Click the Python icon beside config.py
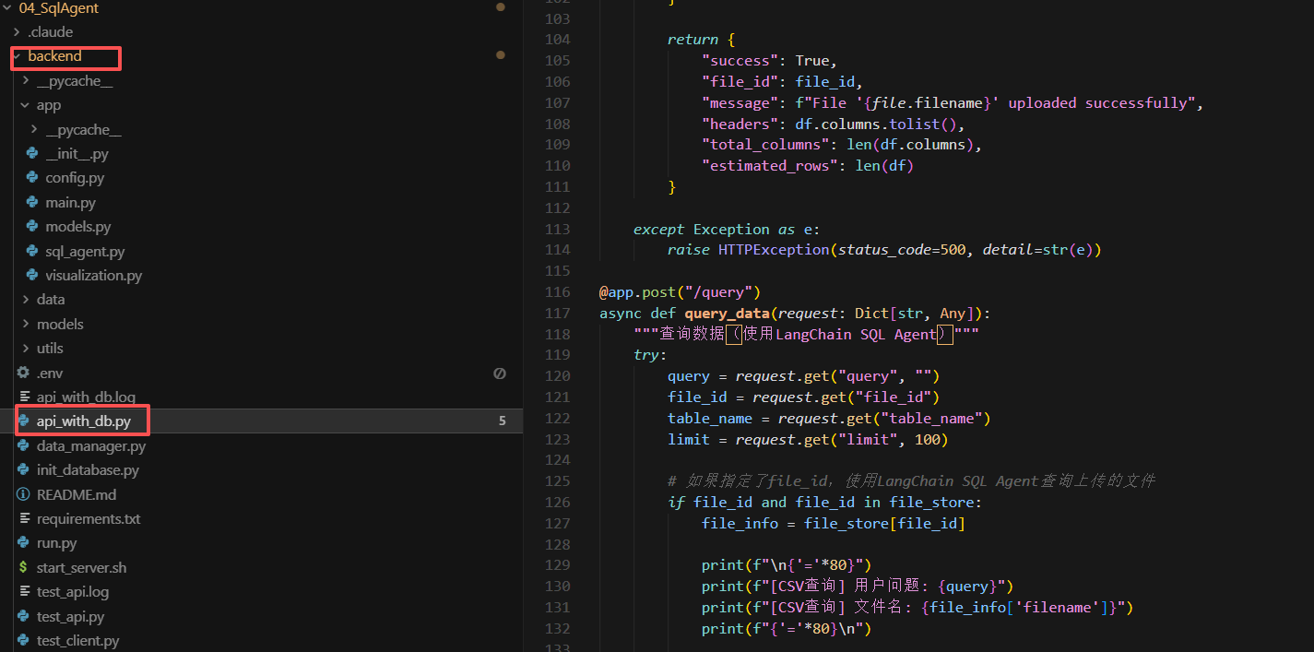Image resolution: width=1314 pixels, height=652 pixels. coord(32,178)
